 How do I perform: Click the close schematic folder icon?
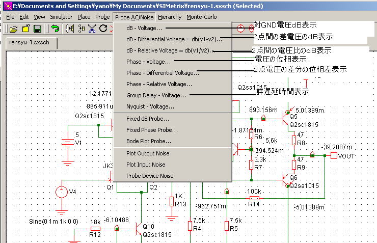25,29
